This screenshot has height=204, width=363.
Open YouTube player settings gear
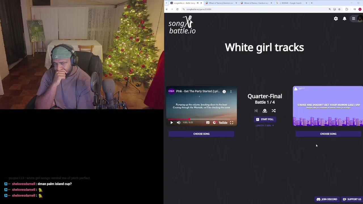pyautogui.click(x=214, y=122)
